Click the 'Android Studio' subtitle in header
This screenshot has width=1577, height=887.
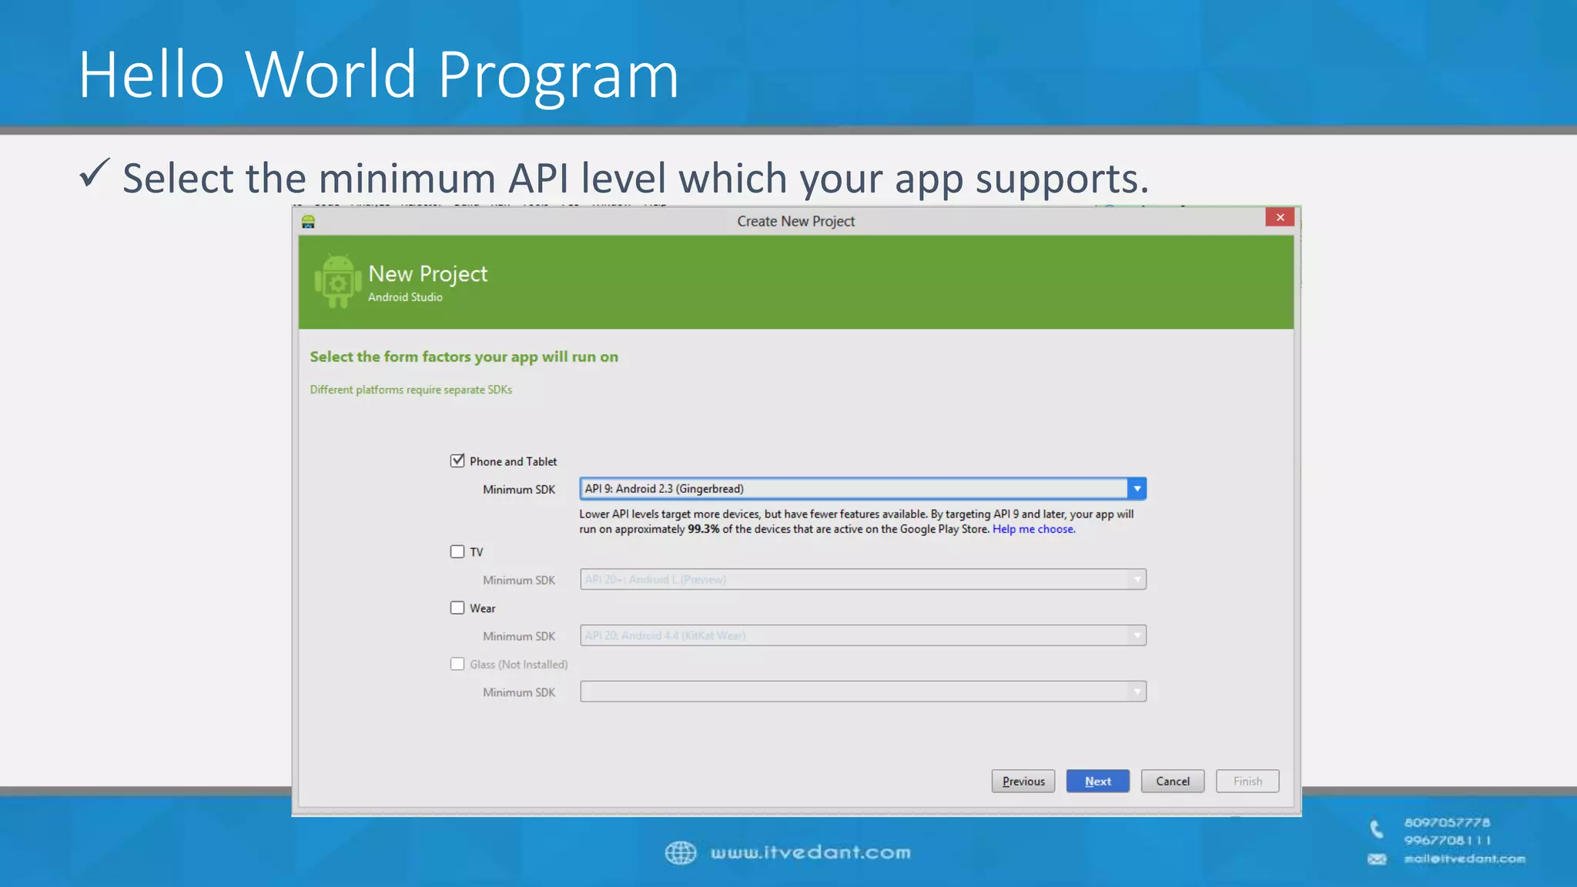(x=405, y=297)
